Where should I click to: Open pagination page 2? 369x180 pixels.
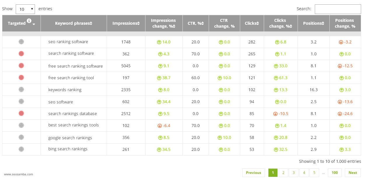pos(283,173)
